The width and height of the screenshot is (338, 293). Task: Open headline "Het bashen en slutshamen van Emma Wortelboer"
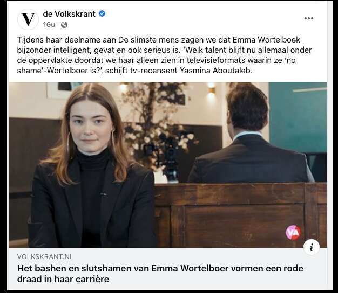pos(160,274)
